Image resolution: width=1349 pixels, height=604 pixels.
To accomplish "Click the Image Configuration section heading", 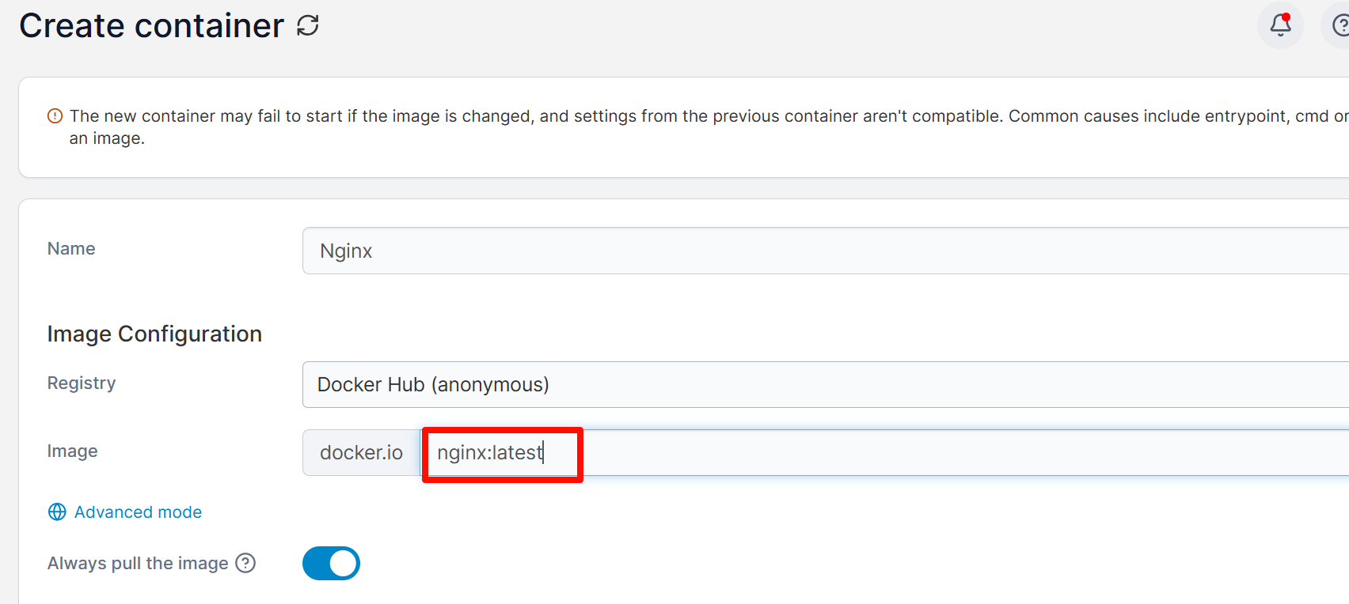I will coord(154,334).
